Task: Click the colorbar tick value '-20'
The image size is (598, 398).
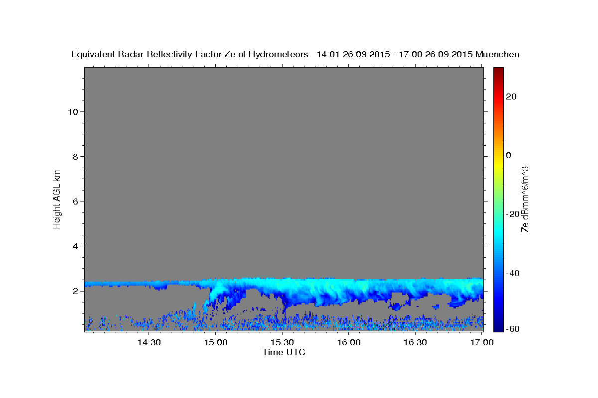Action: 513,214
